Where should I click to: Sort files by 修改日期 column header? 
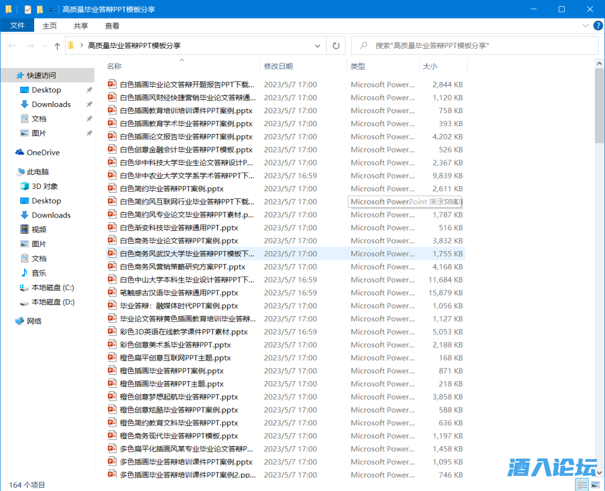[278, 66]
